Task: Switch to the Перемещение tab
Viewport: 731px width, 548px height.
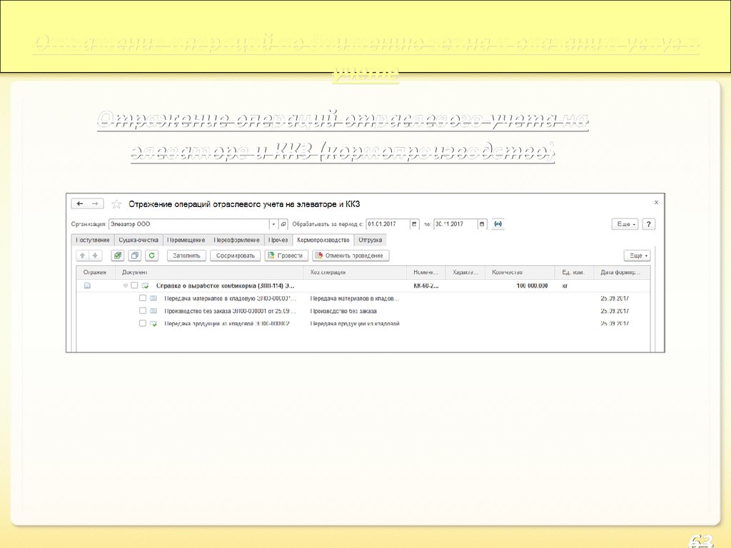Action: point(186,240)
